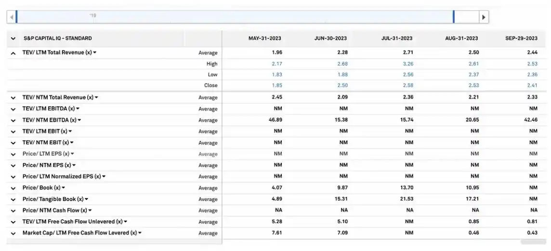Open dropdown beside Price/ LTM Normalized EPS
This screenshot has height=251, width=551.
pyautogui.click(x=104, y=176)
